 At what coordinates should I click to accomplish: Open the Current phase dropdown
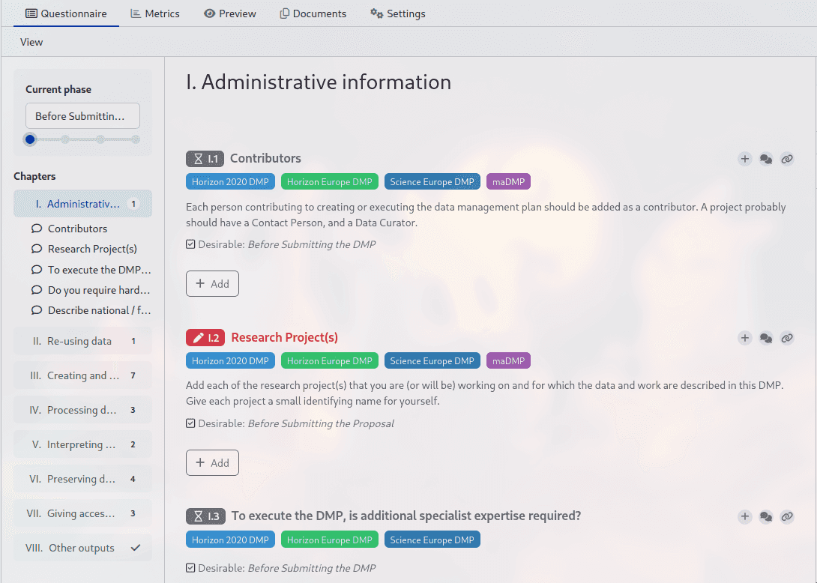pos(83,115)
